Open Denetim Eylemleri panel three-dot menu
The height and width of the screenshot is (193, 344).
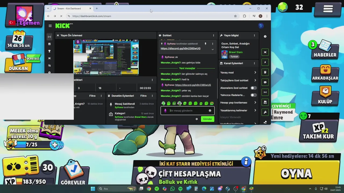click(x=152, y=96)
